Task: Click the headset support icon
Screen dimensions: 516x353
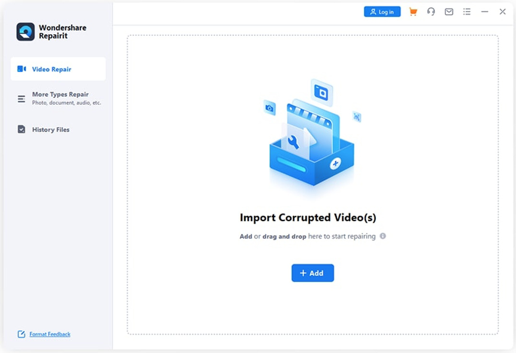Action: 431,12
